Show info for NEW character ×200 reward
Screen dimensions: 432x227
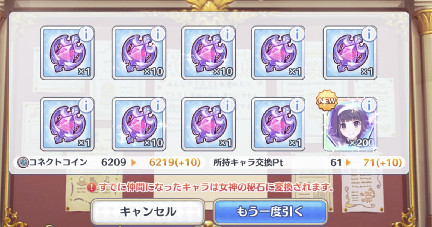coord(369,105)
